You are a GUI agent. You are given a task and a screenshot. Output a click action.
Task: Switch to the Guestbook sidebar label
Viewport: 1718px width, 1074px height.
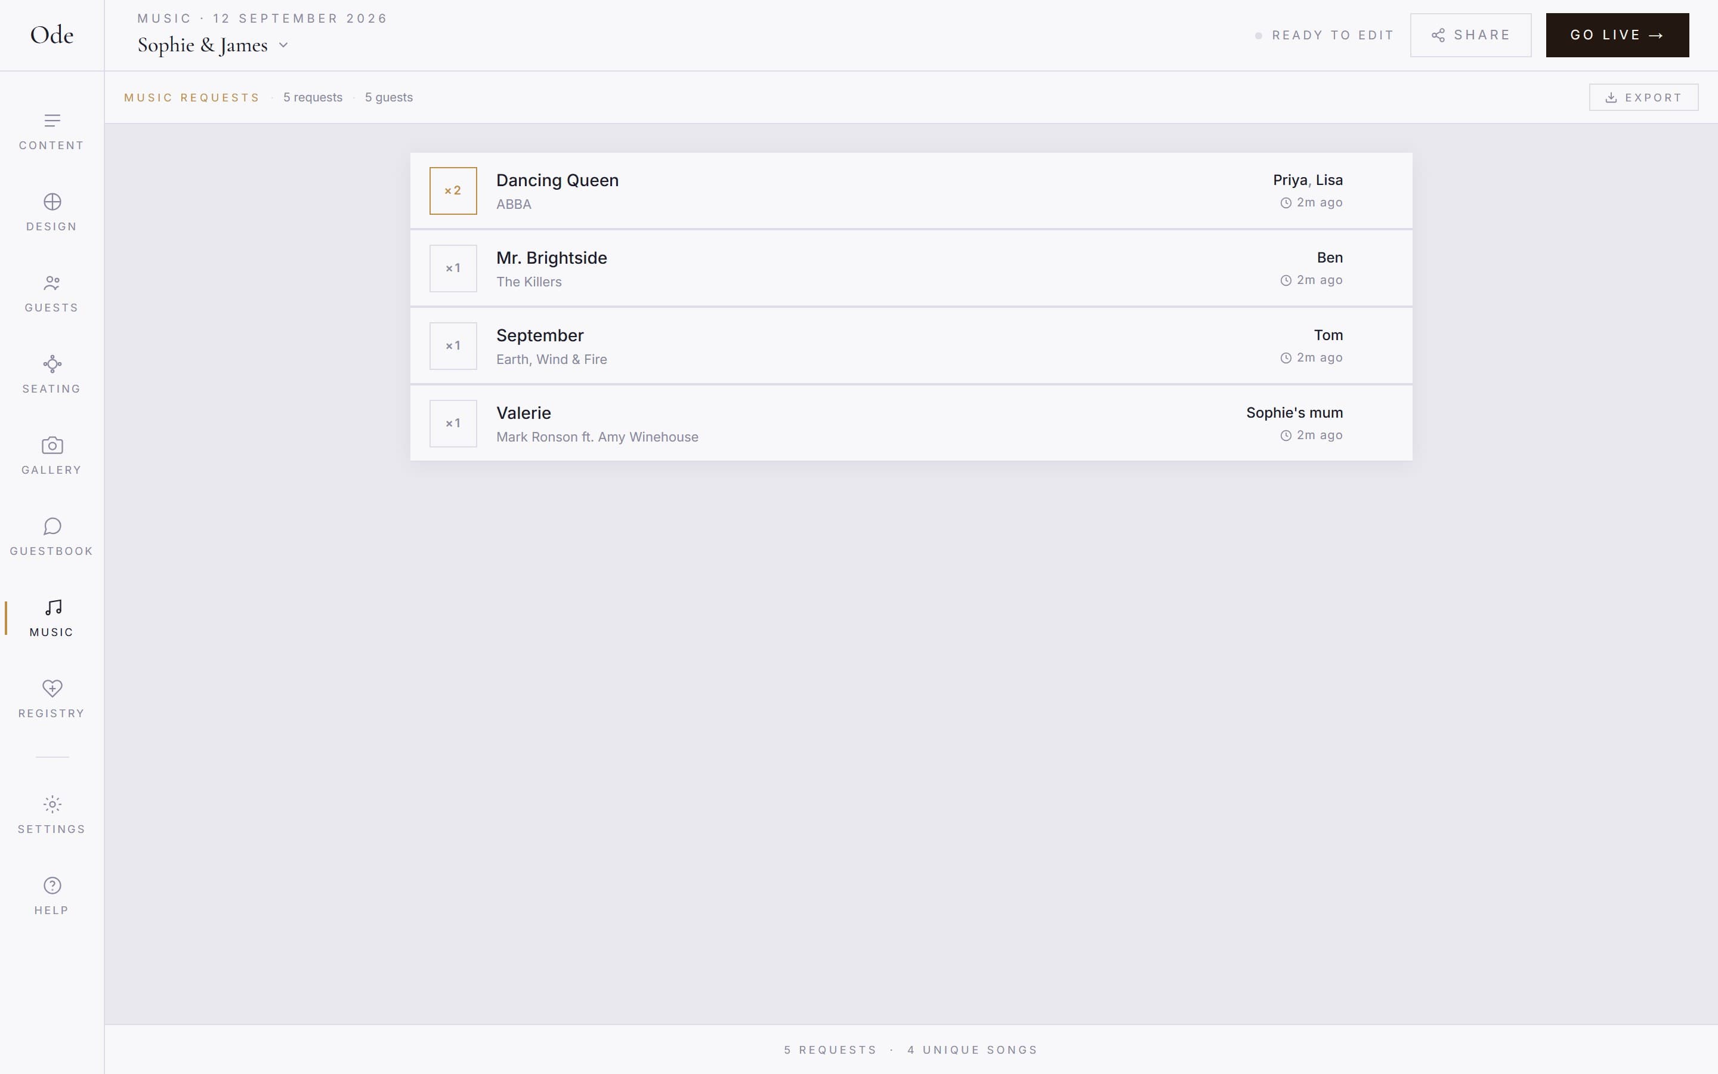(52, 551)
